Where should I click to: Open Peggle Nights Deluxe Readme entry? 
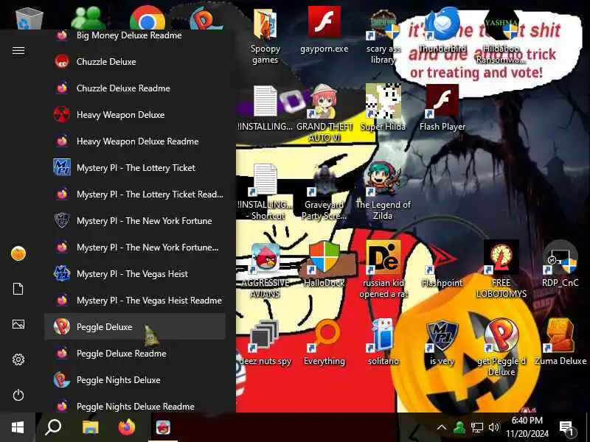coord(135,406)
